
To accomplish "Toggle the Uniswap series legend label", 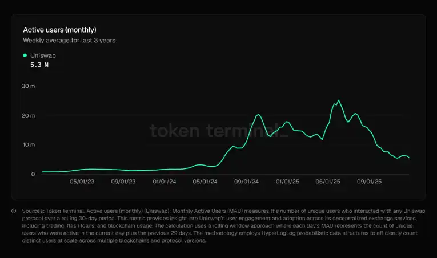I will point(43,55).
